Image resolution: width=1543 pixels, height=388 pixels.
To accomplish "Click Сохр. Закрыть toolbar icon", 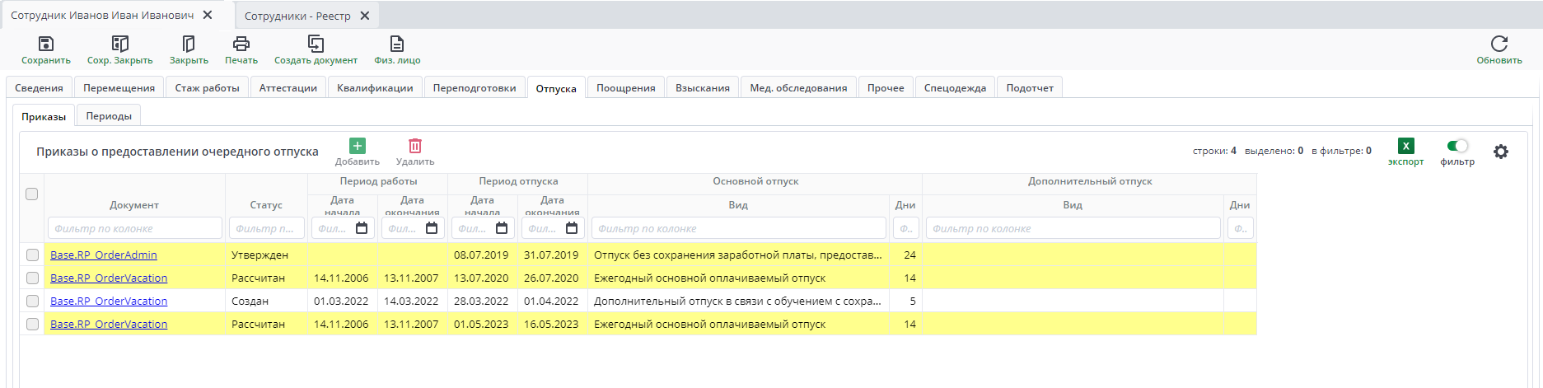I will click(120, 44).
